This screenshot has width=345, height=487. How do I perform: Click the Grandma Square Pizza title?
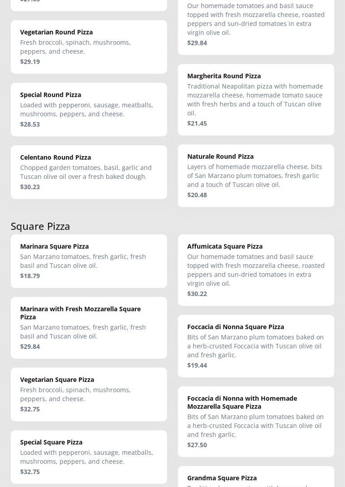pos(222,478)
